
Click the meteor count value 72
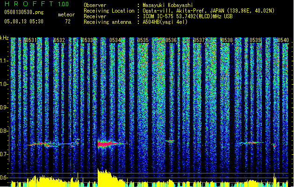click(68, 22)
